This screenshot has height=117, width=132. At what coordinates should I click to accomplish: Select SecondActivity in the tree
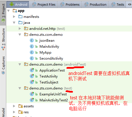click(x=51, y=58)
